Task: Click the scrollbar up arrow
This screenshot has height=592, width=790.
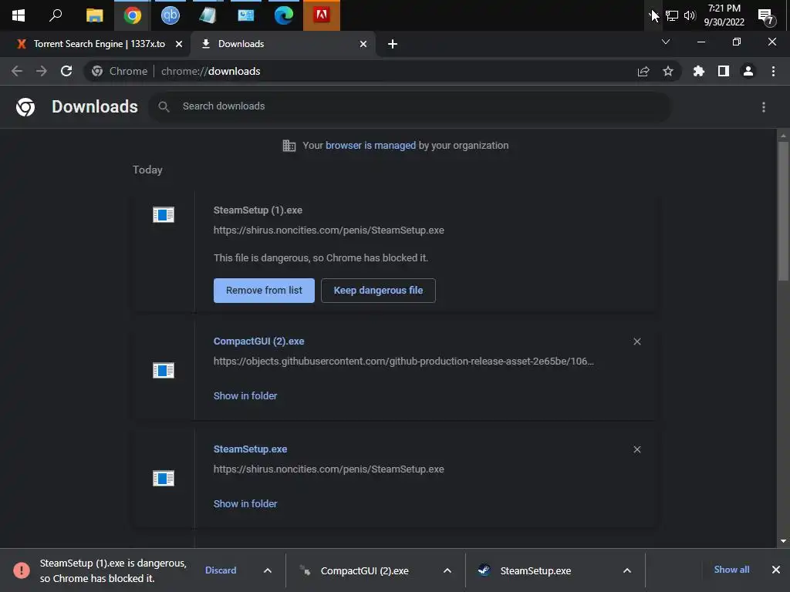Action: click(783, 136)
